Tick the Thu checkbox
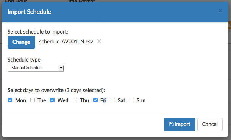 pyautogui.click(x=75, y=100)
